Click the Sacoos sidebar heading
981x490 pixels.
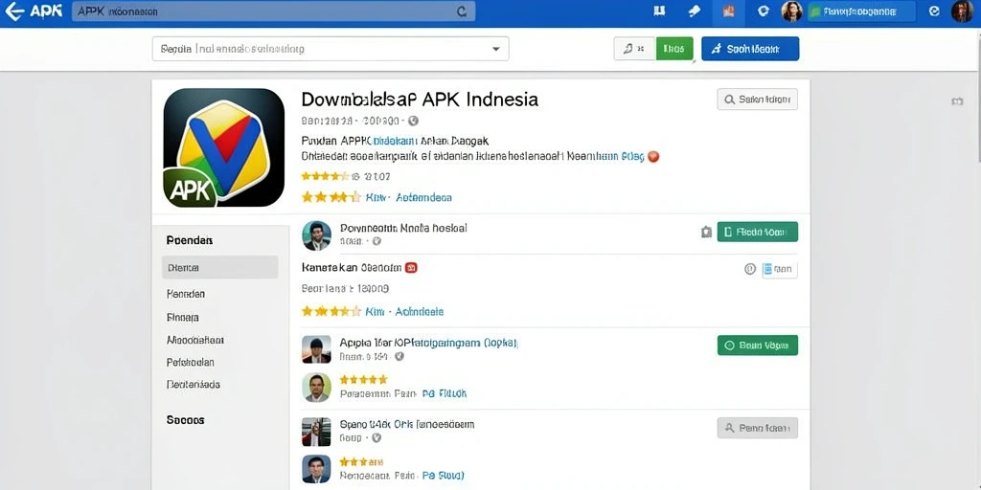[x=185, y=420]
